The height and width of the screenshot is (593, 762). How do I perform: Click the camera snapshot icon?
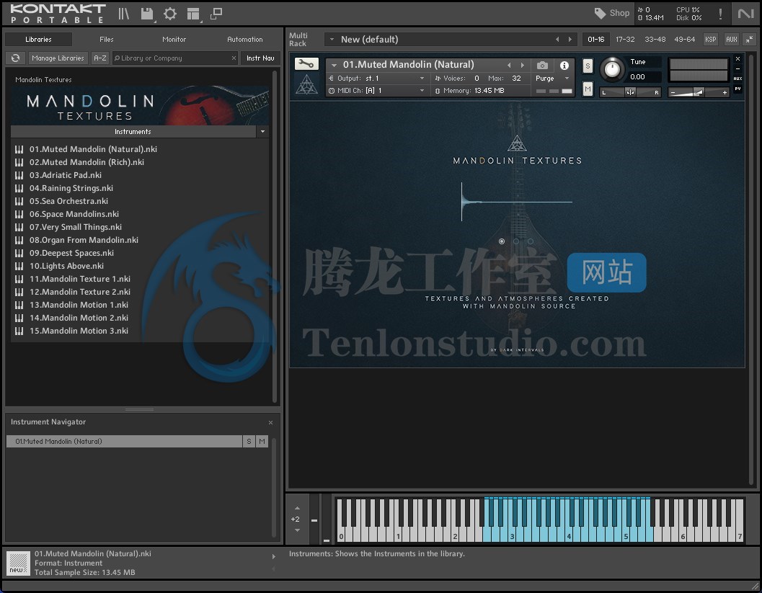tap(542, 66)
